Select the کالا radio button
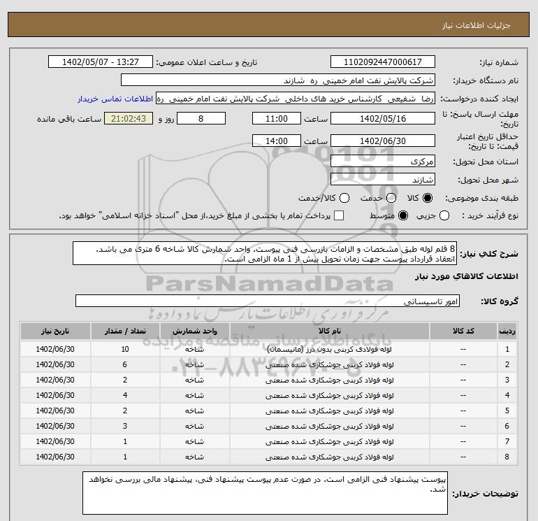Image resolution: width=538 pixels, height=521 pixels. [428, 198]
